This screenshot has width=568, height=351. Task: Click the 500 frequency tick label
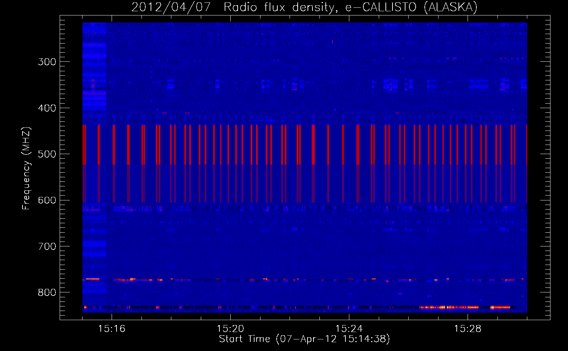click(x=47, y=154)
